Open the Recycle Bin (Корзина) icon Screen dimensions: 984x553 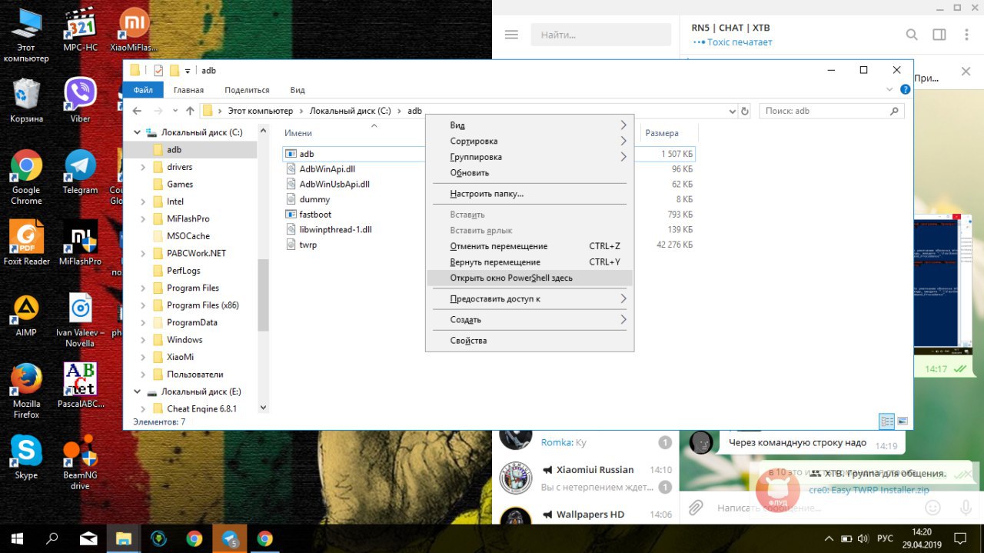tap(26, 100)
